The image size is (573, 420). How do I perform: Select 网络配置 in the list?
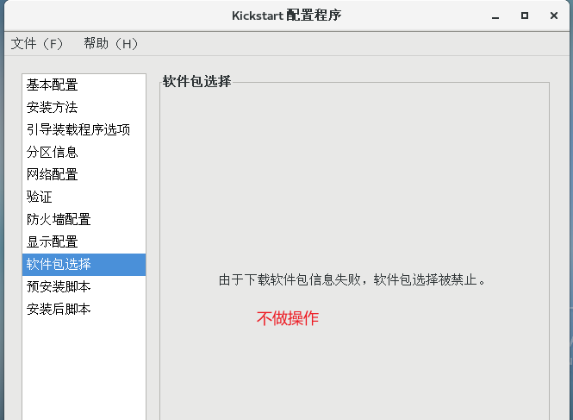[84, 174]
